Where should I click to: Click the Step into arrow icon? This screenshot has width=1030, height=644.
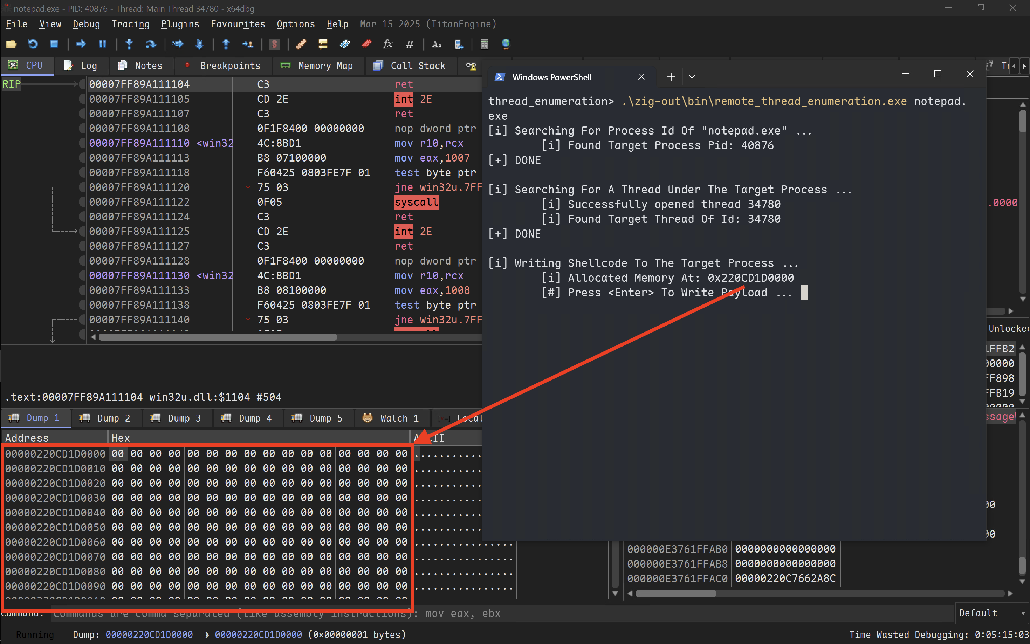click(x=129, y=44)
